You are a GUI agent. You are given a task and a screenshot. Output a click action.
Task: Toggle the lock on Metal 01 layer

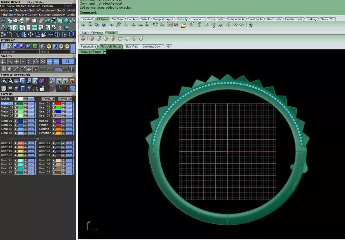[25, 104]
